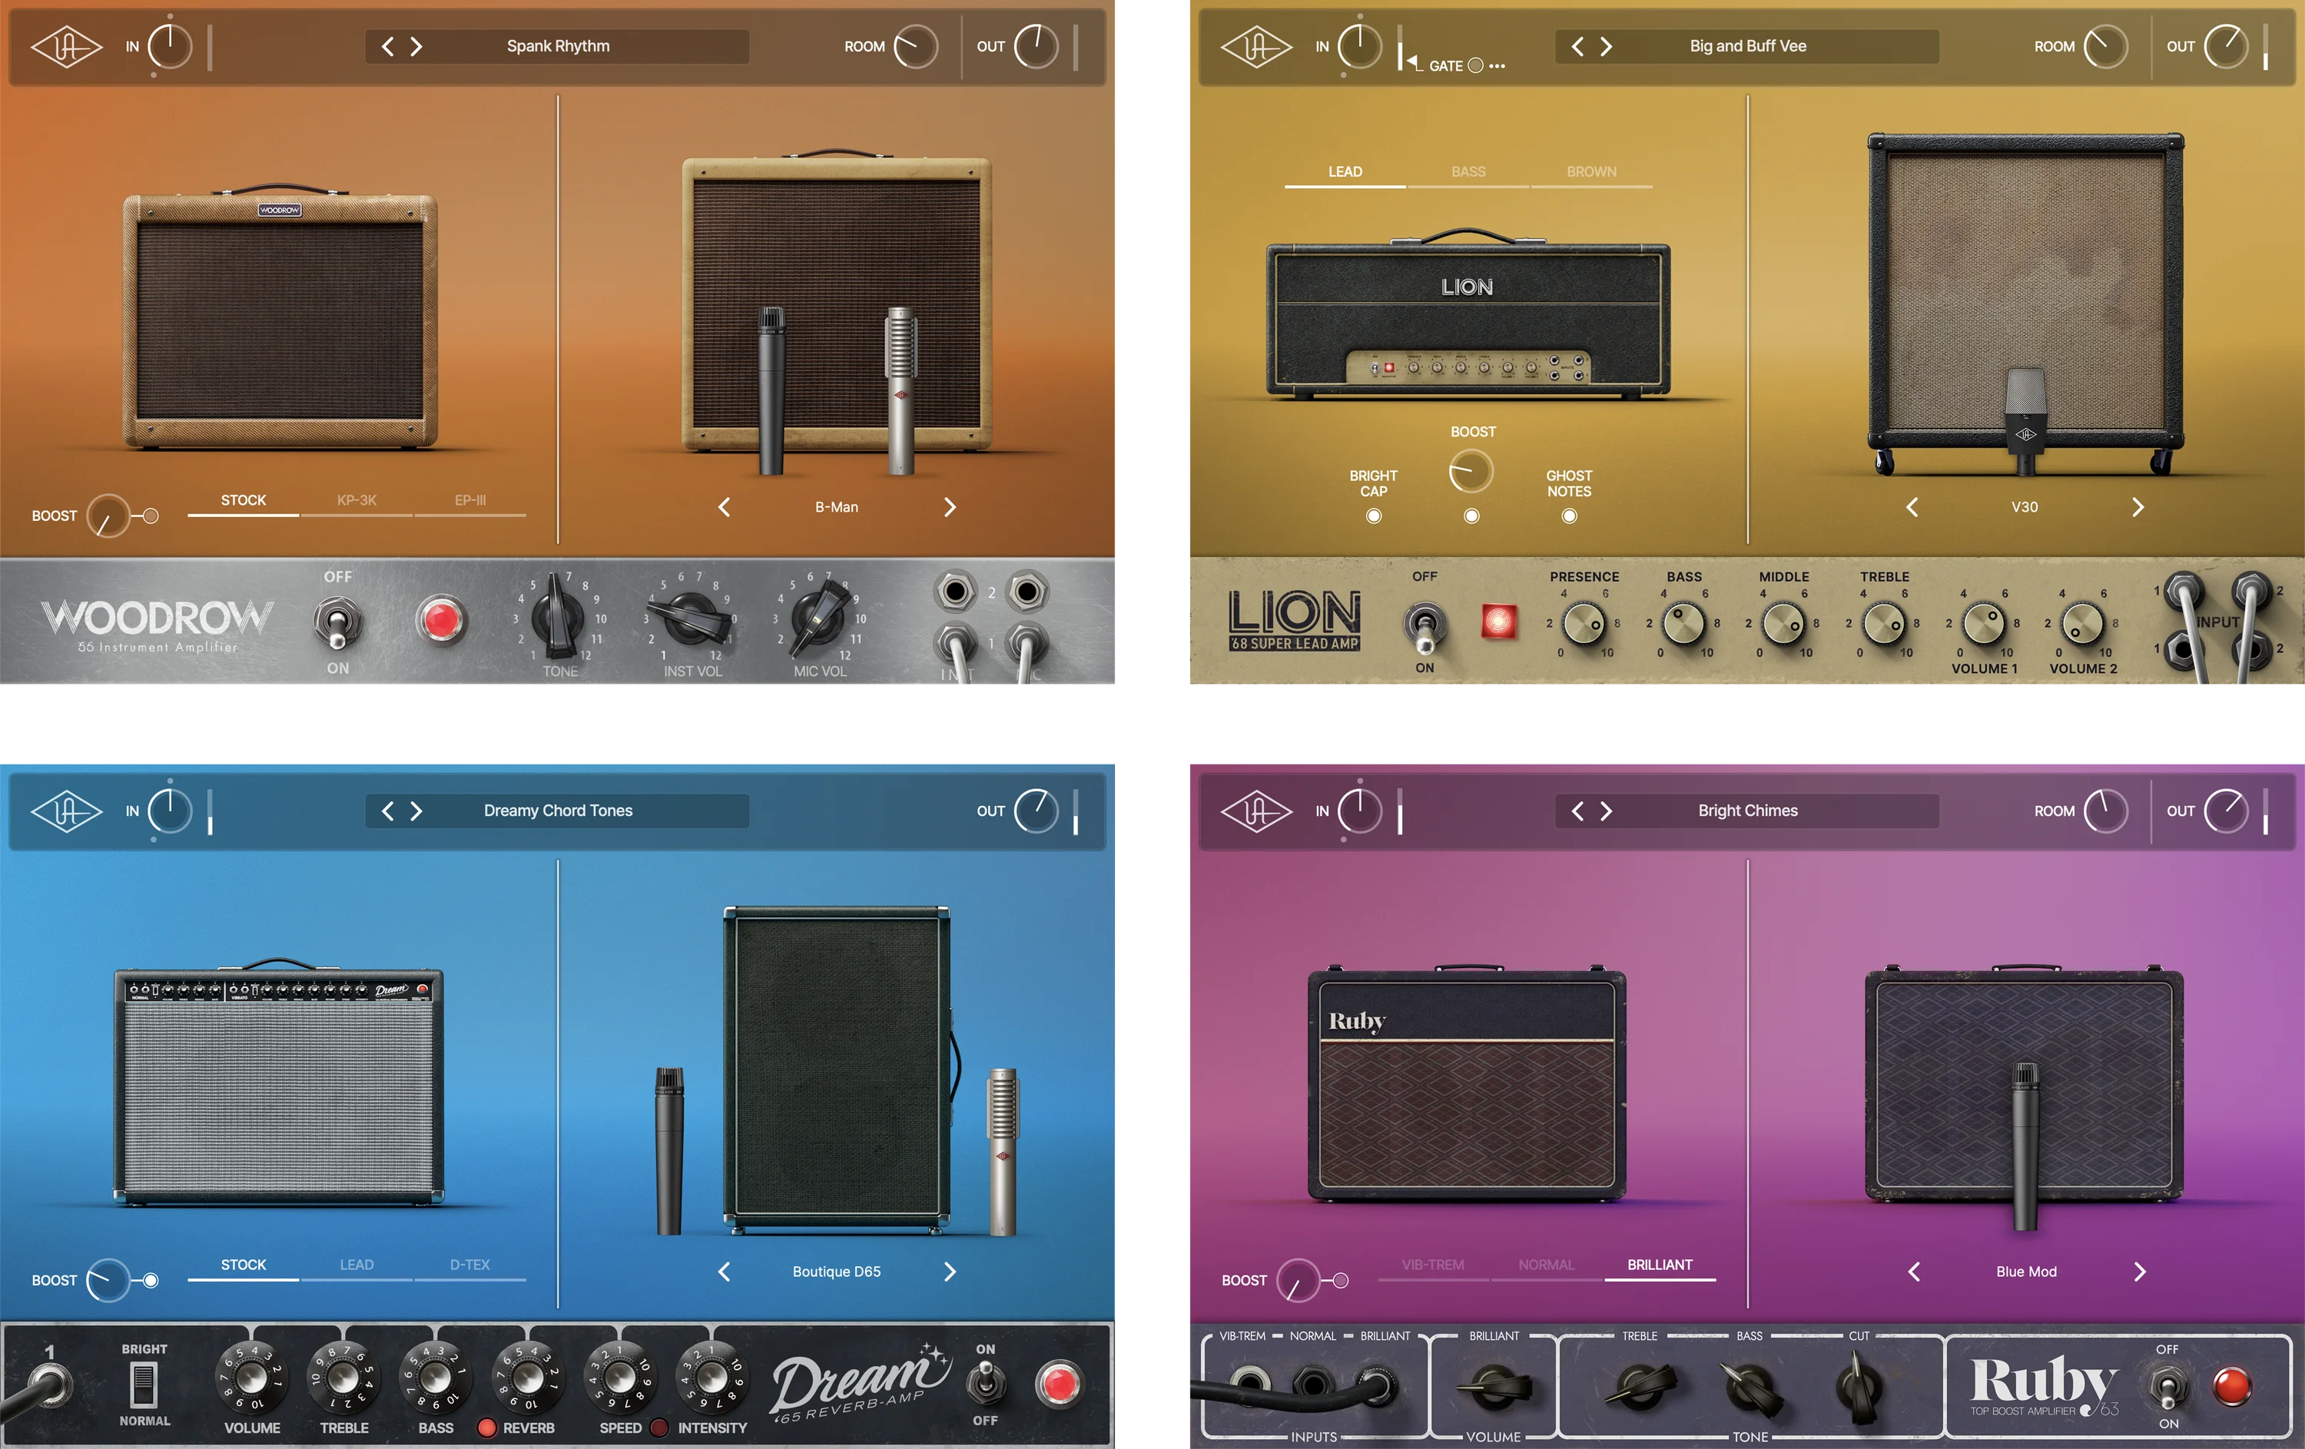
Task: Enable the GHOST NOTES option on Lion
Action: pyautogui.click(x=1569, y=516)
